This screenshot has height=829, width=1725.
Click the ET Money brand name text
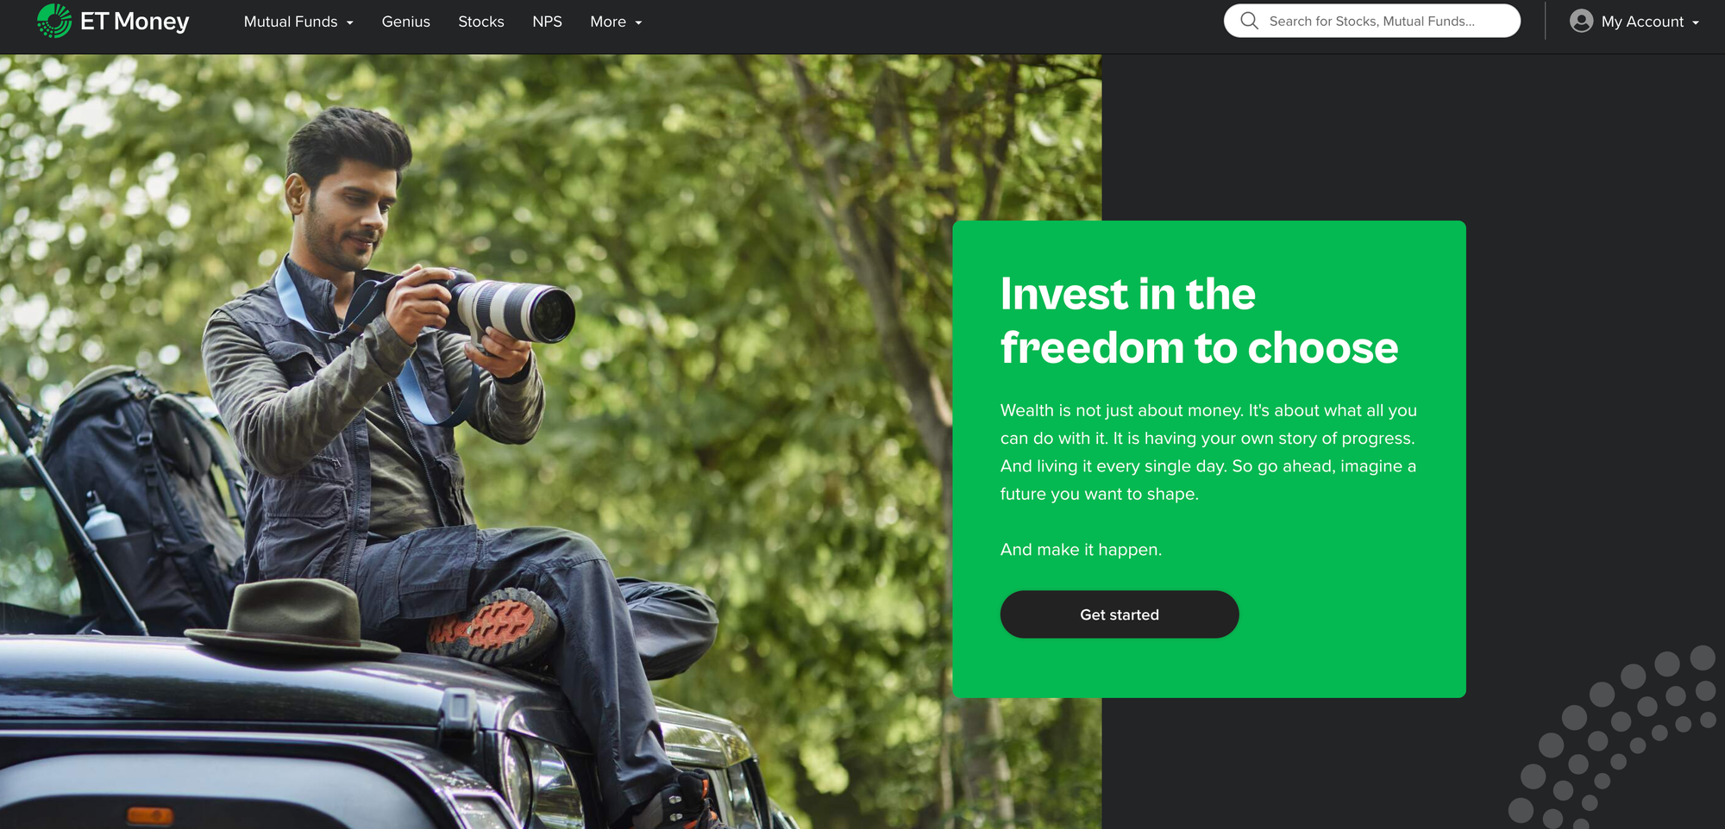(135, 21)
